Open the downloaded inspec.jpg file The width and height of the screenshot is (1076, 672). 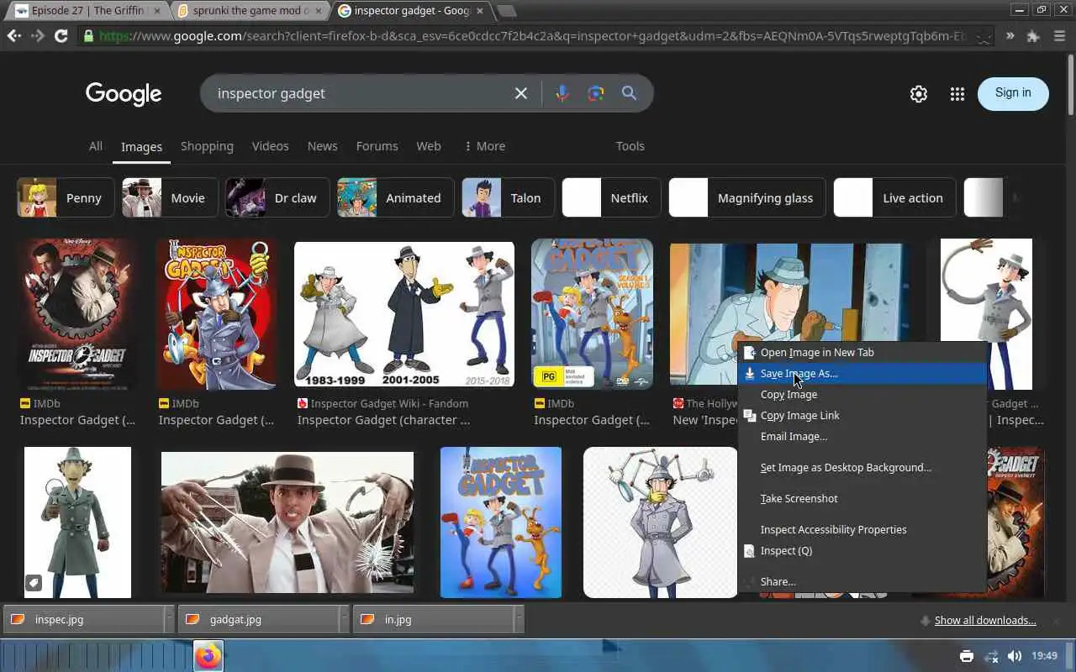[x=84, y=620]
